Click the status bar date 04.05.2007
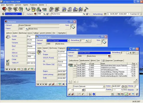 pos(136,101)
